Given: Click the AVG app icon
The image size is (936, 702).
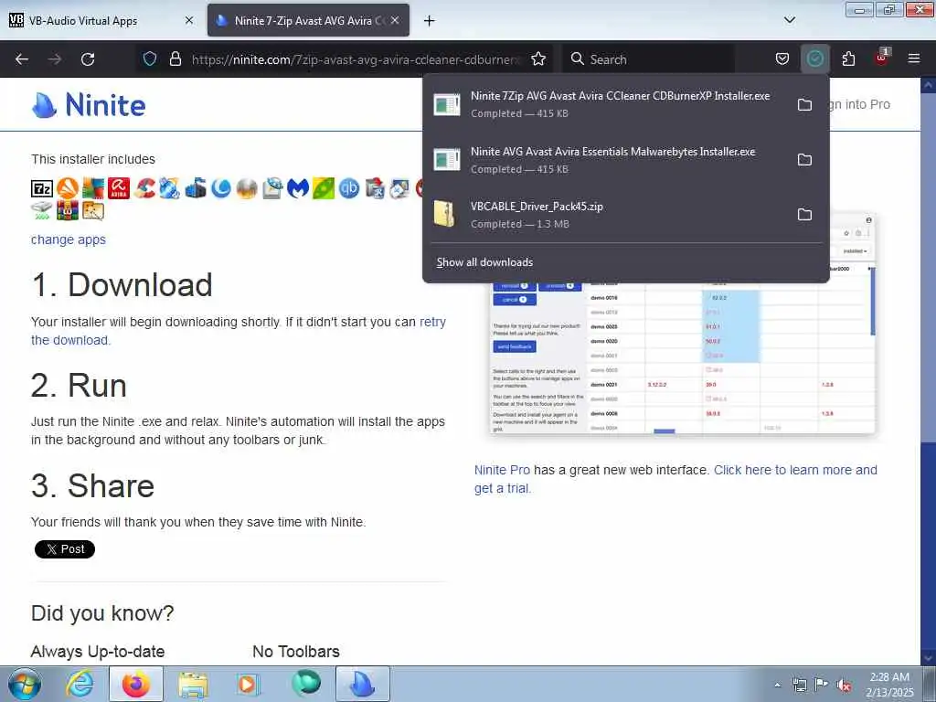Looking at the screenshot, I should (93, 188).
